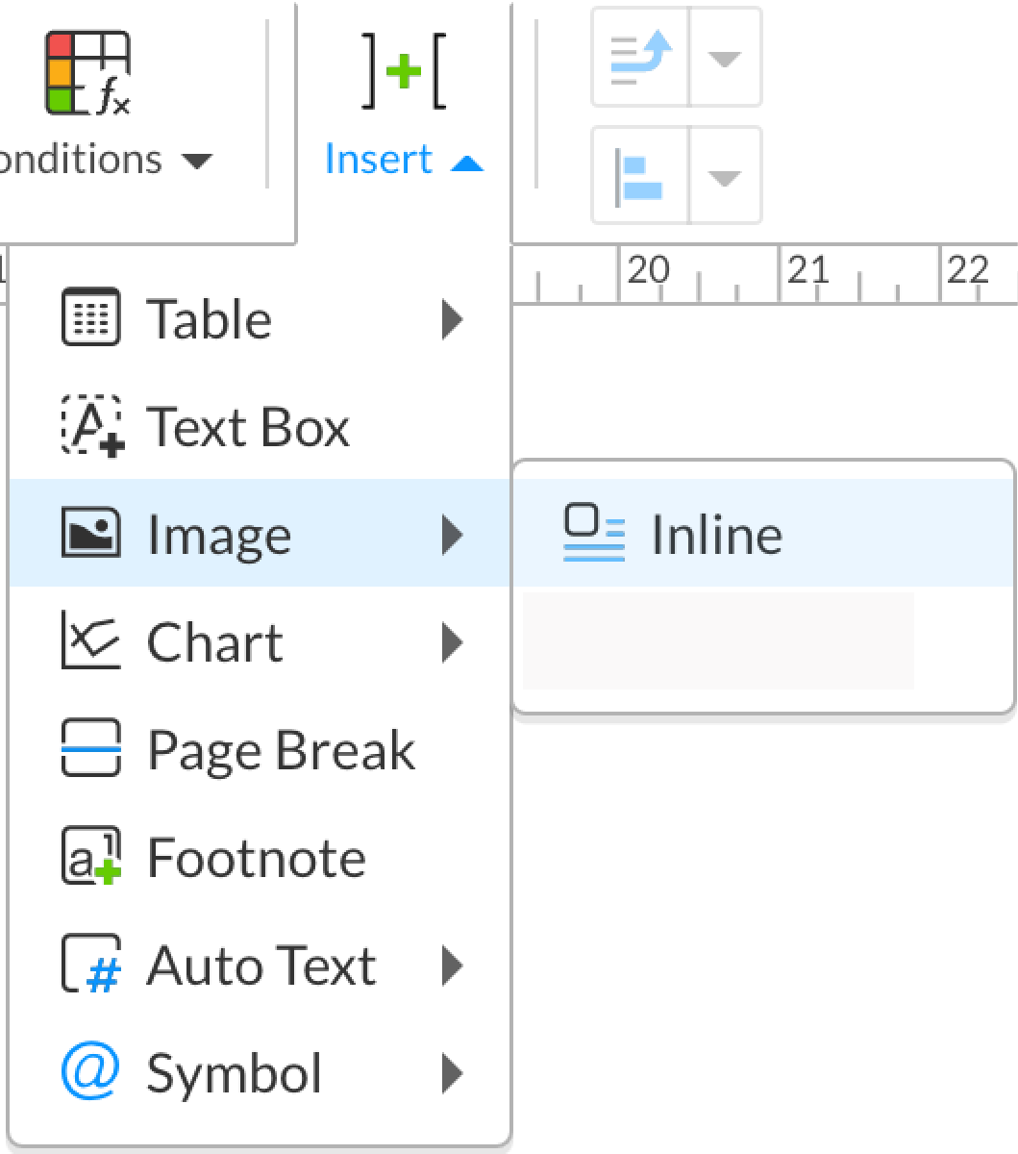Open the Conditions dropdown arrow

point(197,161)
